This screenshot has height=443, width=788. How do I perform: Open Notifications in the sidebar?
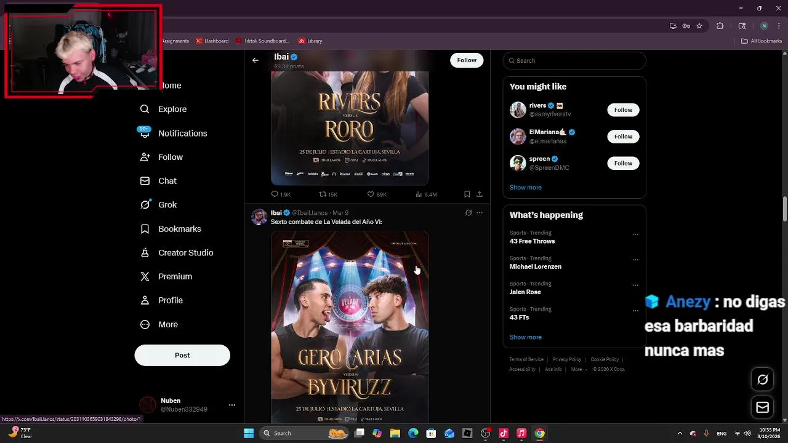[174, 133]
